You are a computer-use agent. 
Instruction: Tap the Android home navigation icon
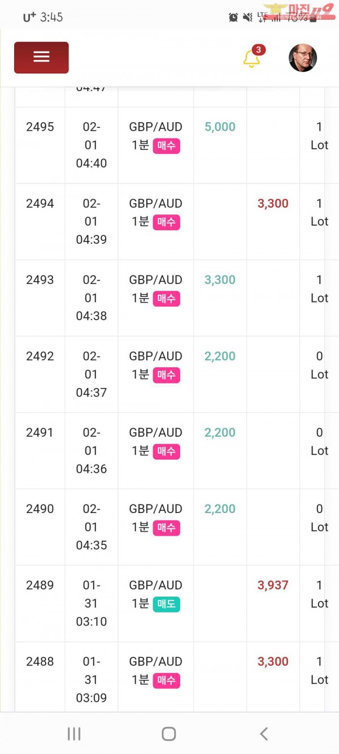[x=169, y=734]
